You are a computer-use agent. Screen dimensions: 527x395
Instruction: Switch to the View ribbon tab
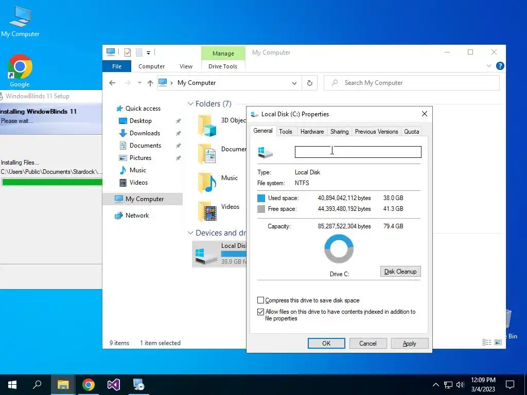coord(186,66)
